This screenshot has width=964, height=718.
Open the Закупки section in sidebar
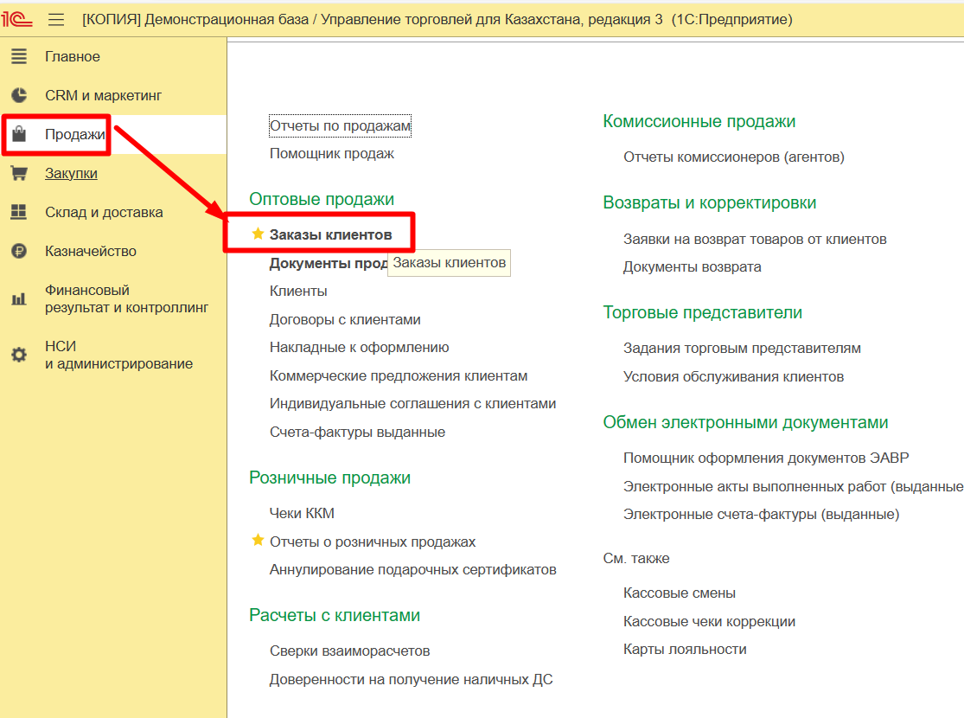click(x=71, y=174)
